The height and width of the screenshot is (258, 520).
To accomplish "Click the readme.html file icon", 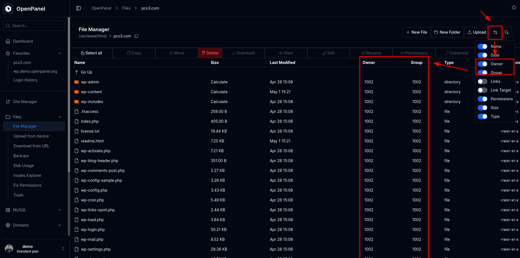I will tap(77, 141).
